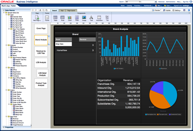Select the Cover Page thumbnail
The image size is (193, 131).
tap(41, 29)
